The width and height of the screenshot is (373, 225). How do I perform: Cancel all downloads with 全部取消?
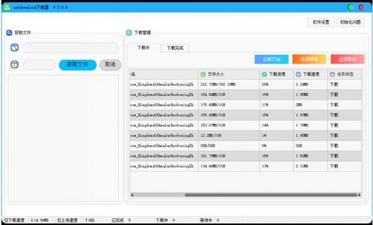pos(347,59)
